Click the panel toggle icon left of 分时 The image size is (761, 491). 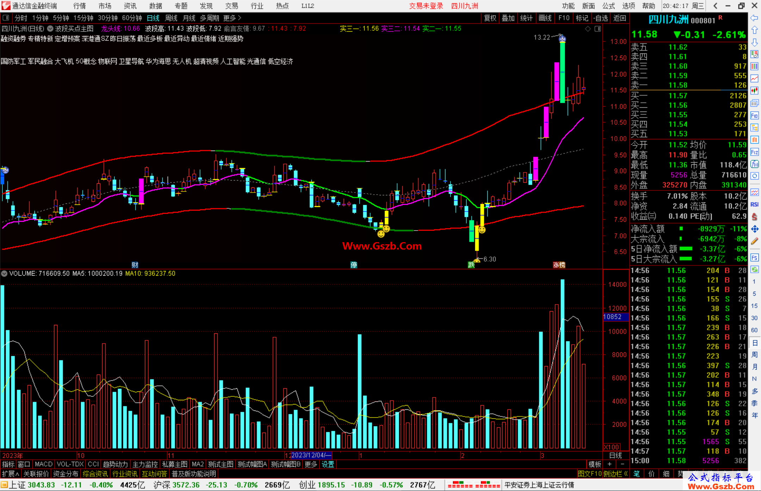coord(6,18)
